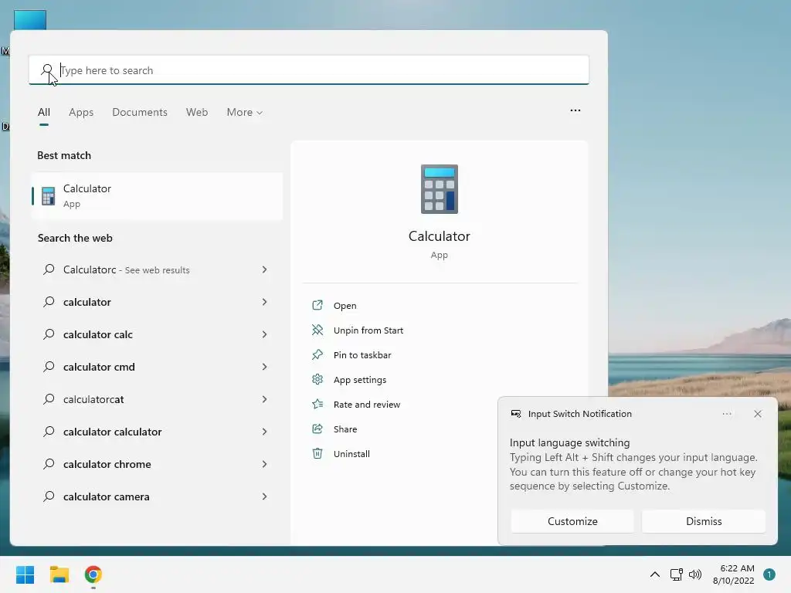Click the Calculator icon in Best match
This screenshot has width=791, height=593.
point(48,195)
